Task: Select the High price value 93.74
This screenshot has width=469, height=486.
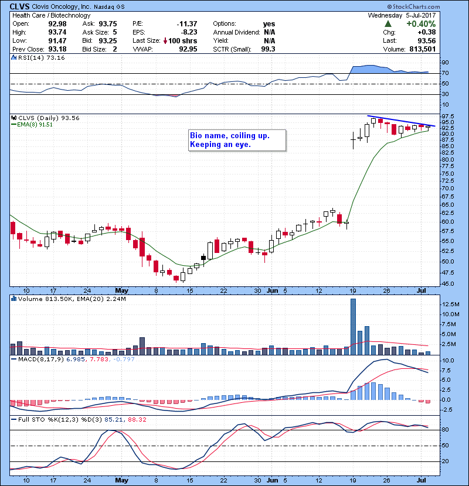Action: tap(57, 32)
